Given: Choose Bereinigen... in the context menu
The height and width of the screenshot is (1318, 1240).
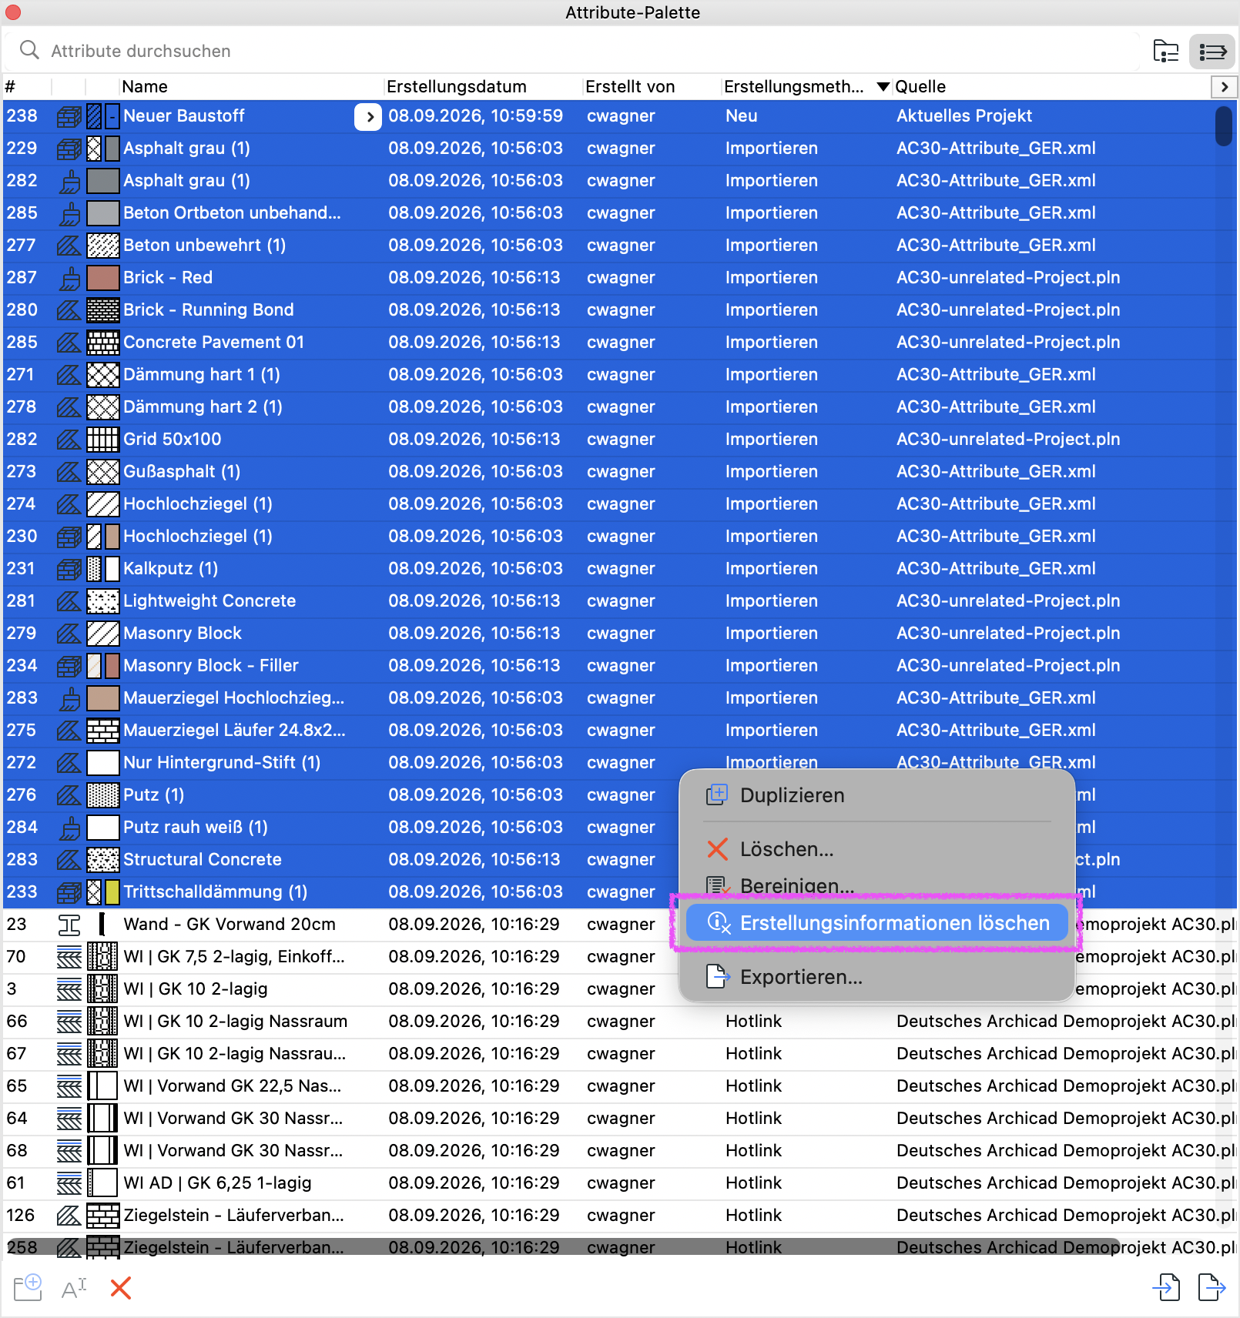Looking at the screenshot, I should (x=876, y=885).
